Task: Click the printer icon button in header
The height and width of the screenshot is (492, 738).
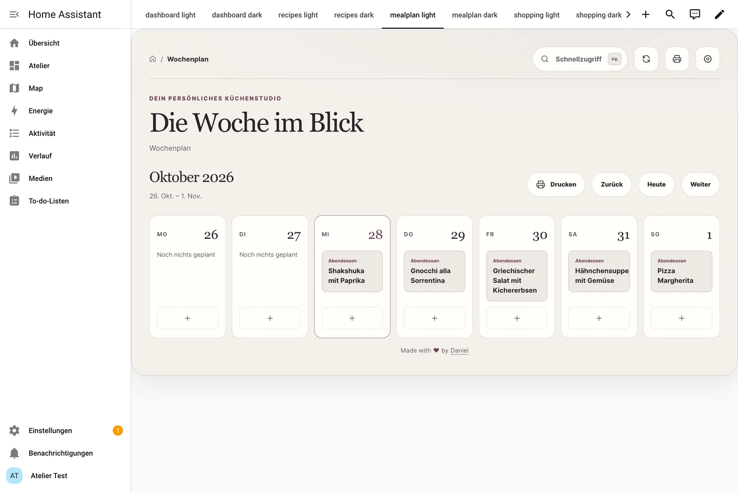Action: coord(677,59)
